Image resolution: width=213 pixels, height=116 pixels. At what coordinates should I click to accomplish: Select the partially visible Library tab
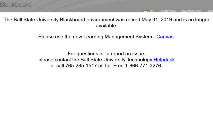pyautogui.click(x=210, y=11)
